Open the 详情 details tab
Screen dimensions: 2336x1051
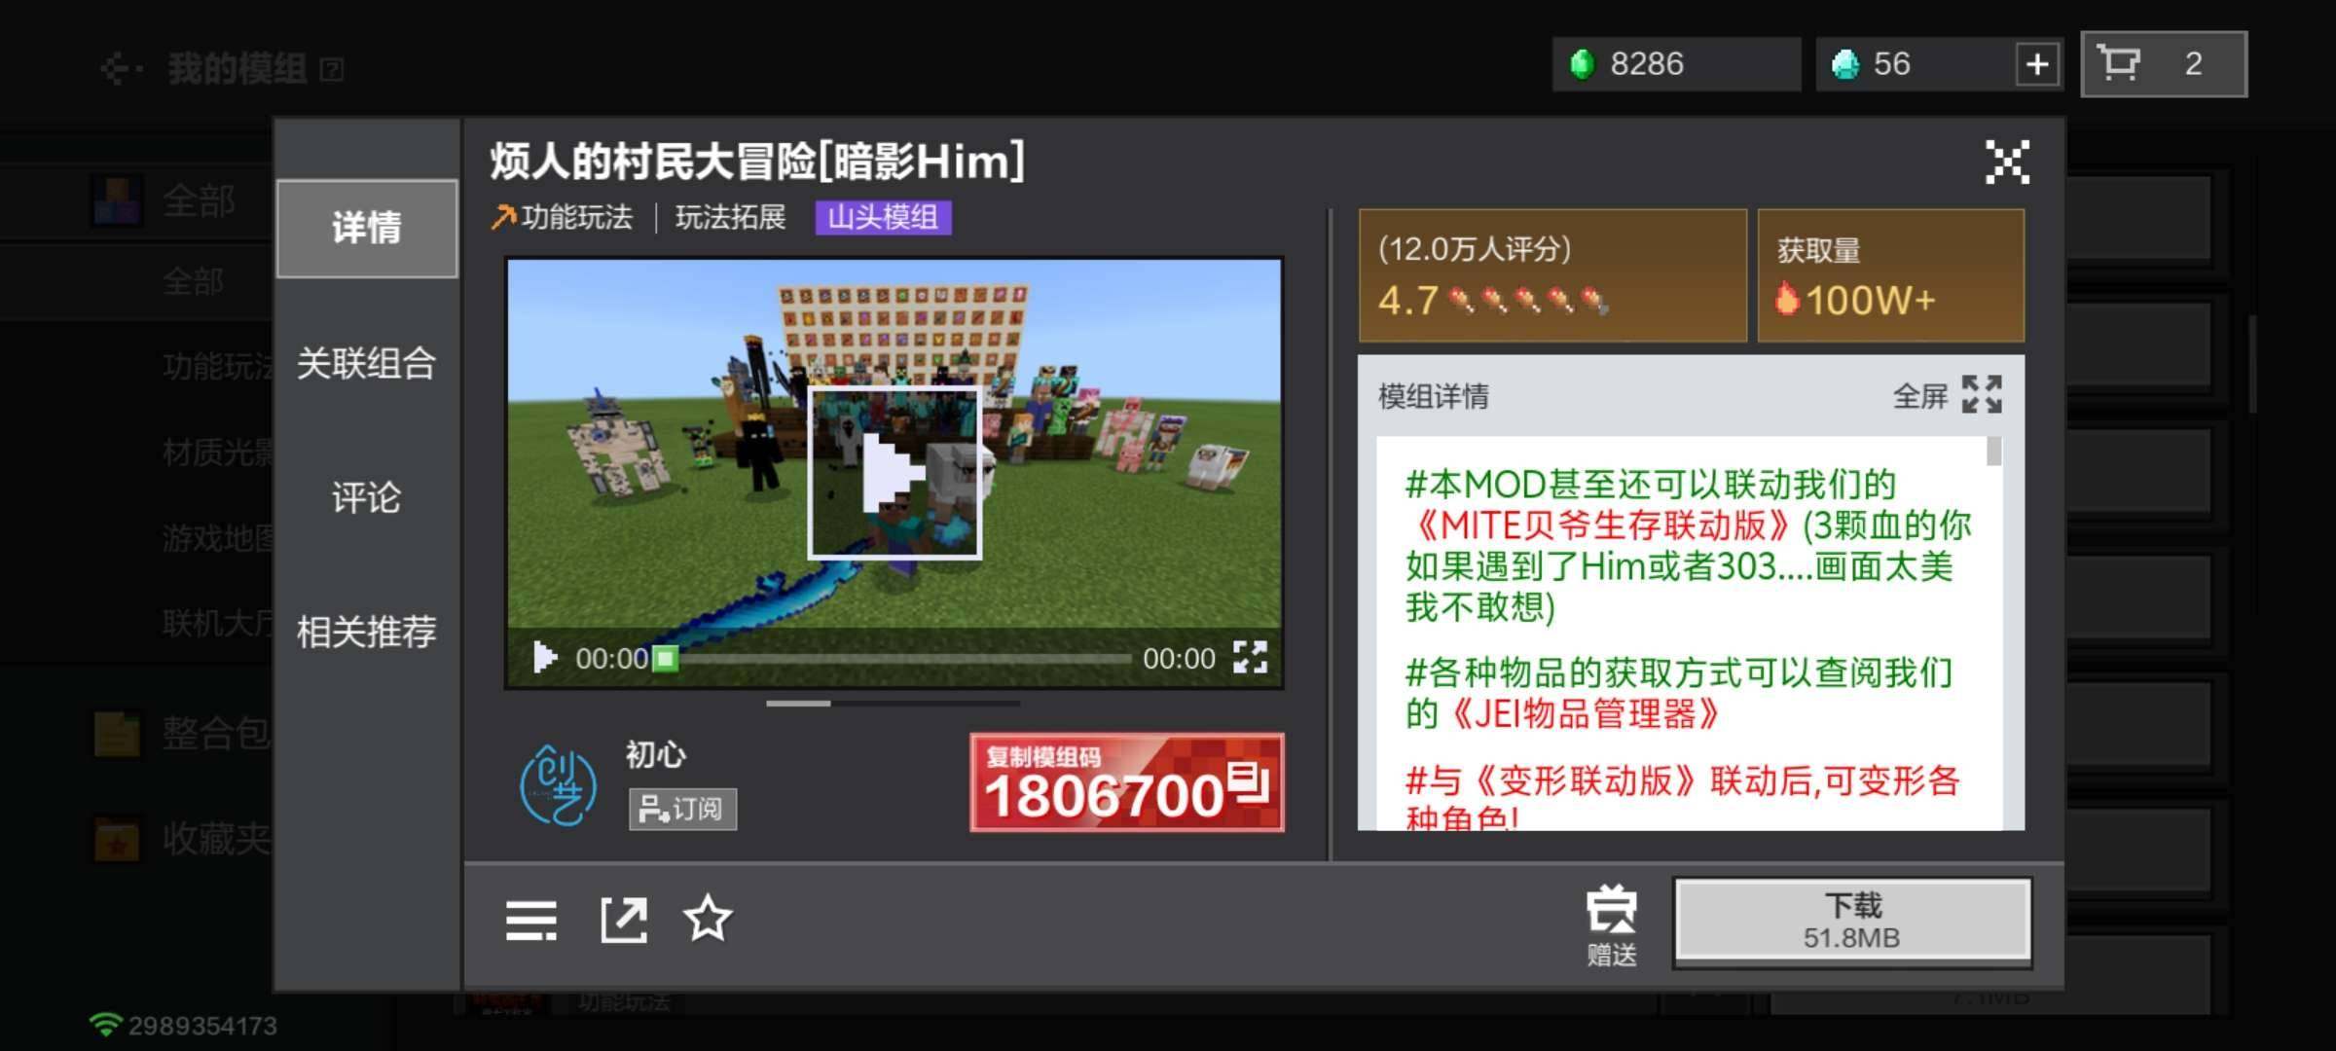coord(367,229)
